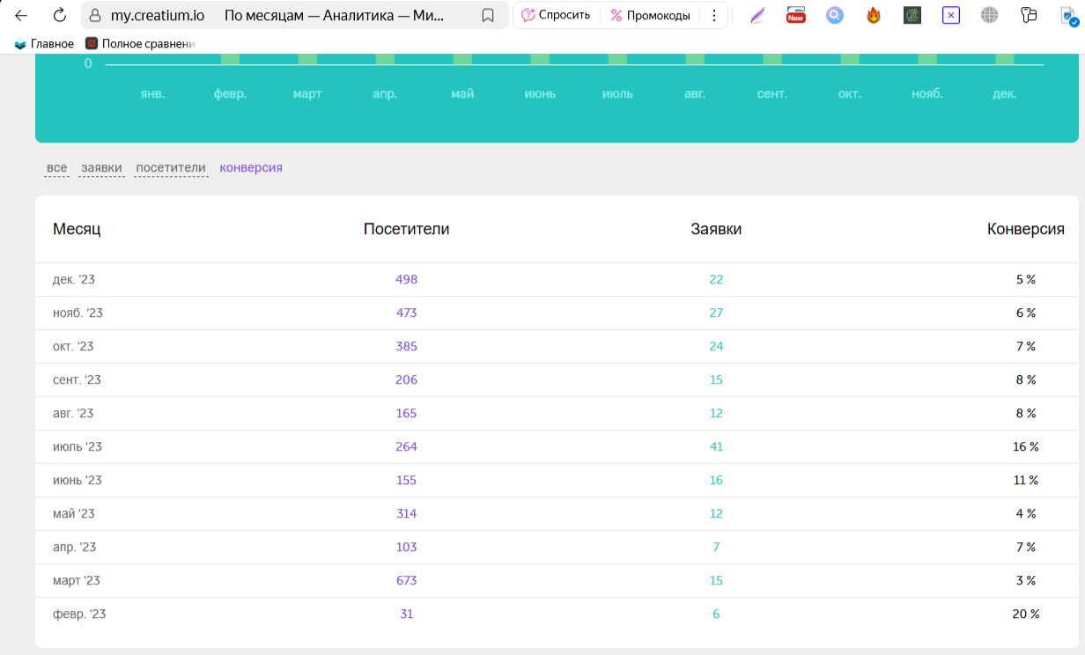Click the browser back arrow
Screen dimensions: 1085x655
(21, 15)
